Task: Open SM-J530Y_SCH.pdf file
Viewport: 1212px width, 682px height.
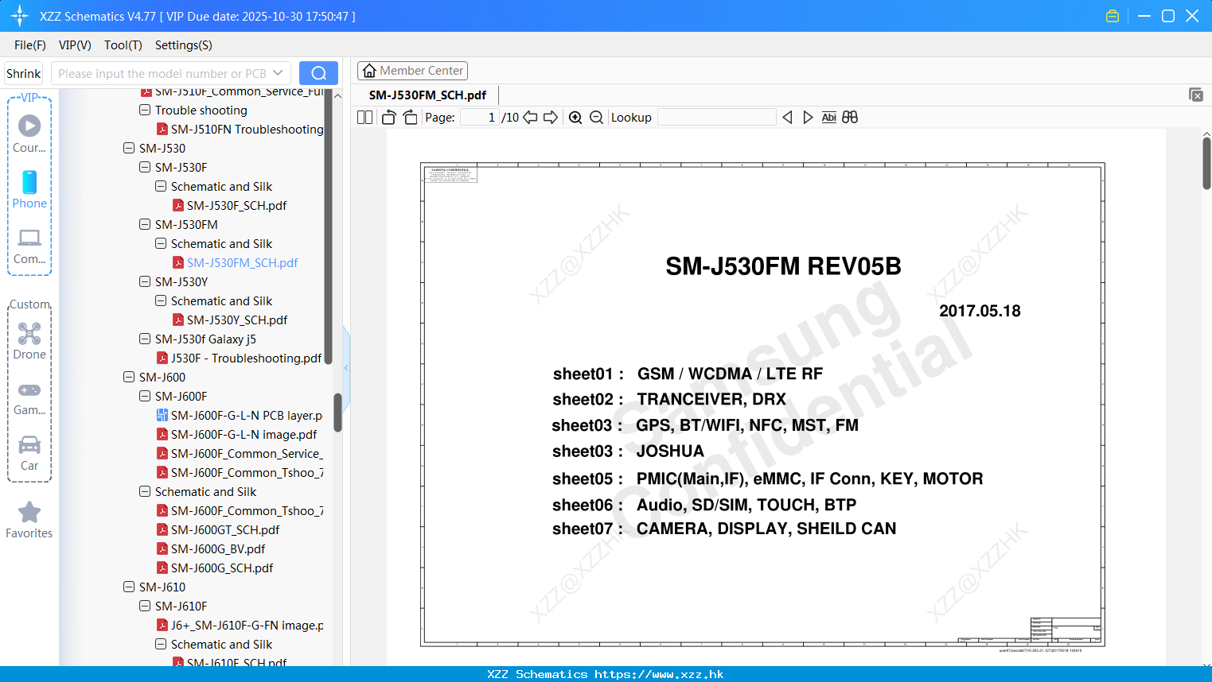Action: coord(230,320)
